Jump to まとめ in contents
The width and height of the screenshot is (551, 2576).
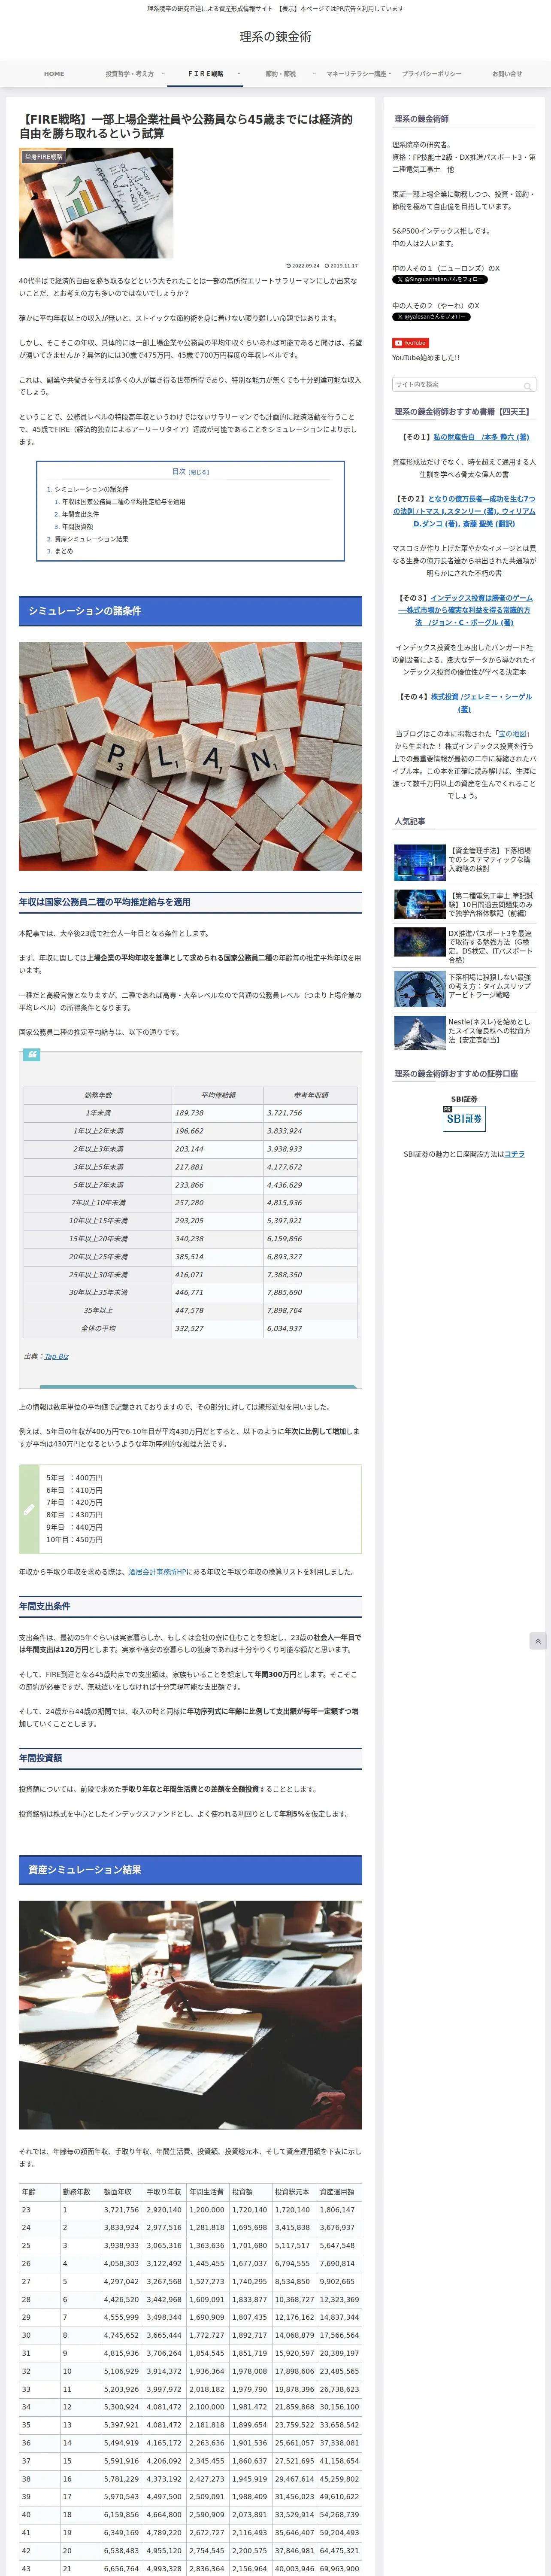point(64,551)
